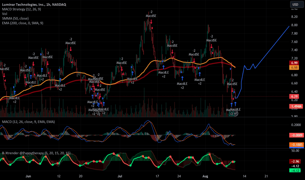Viewport: 305px width, 180px height.
Task: Click the 1.494M volume label
Action: [x=296, y=106]
